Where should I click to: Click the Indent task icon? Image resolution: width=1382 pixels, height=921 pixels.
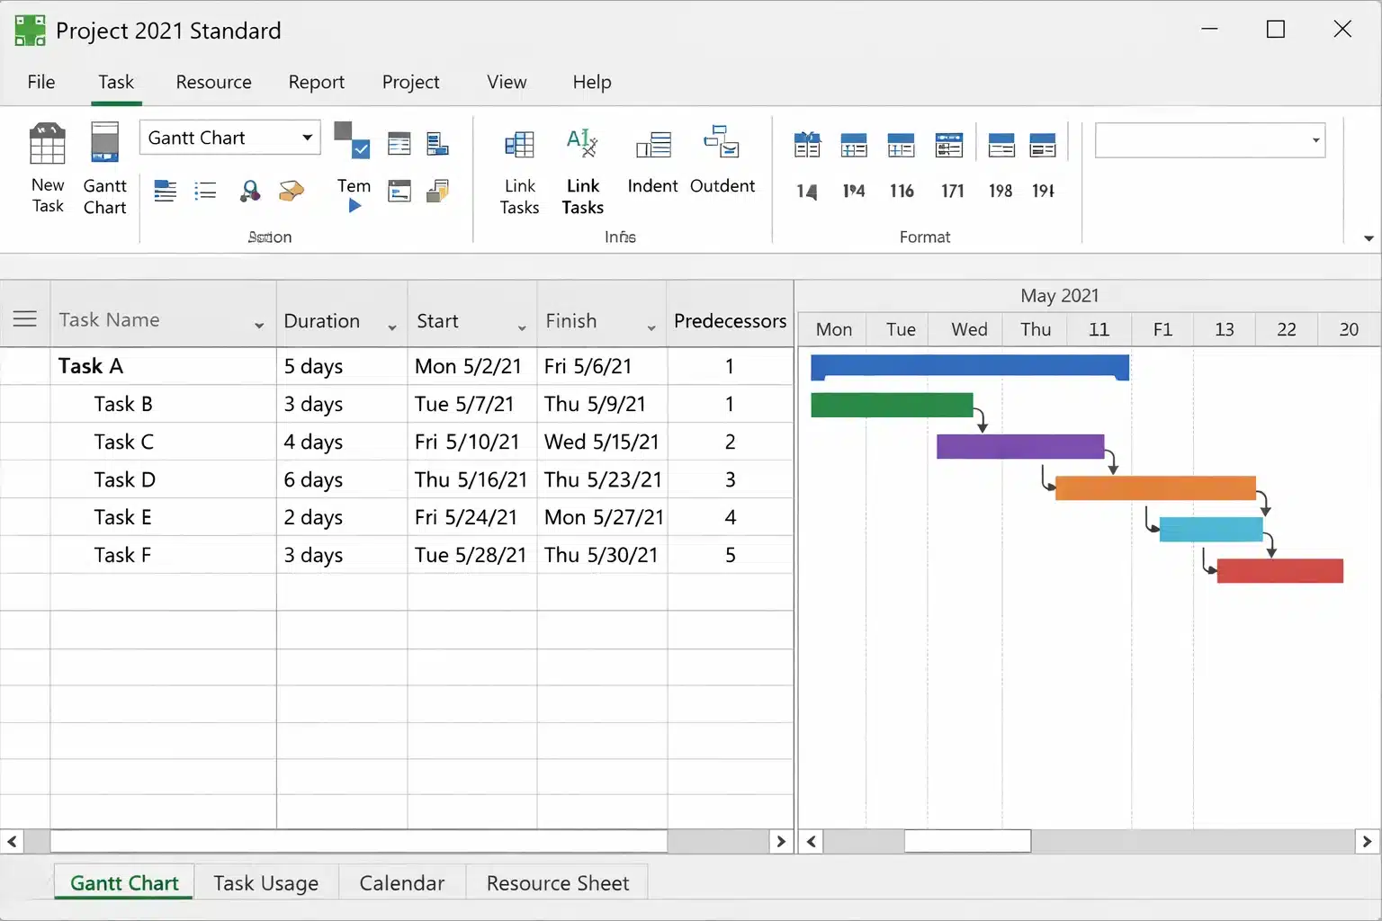point(652,164)
